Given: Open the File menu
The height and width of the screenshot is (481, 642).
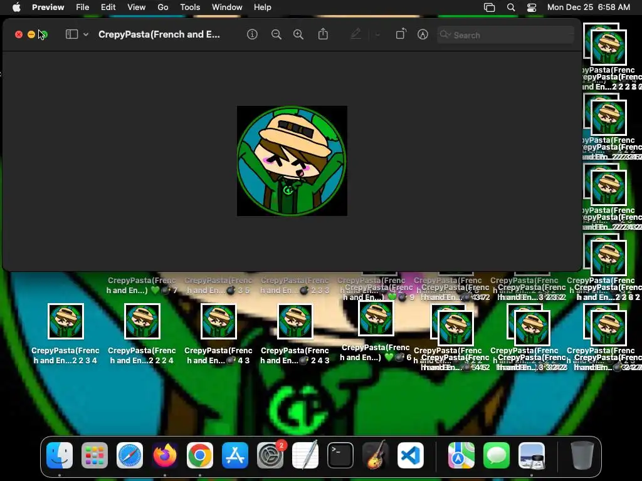Looking at the screenshot, I should click(x=82, y=7).
